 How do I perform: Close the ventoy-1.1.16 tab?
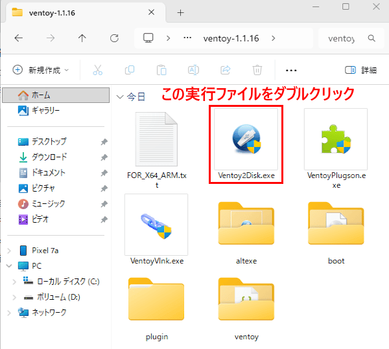[151, 12]
